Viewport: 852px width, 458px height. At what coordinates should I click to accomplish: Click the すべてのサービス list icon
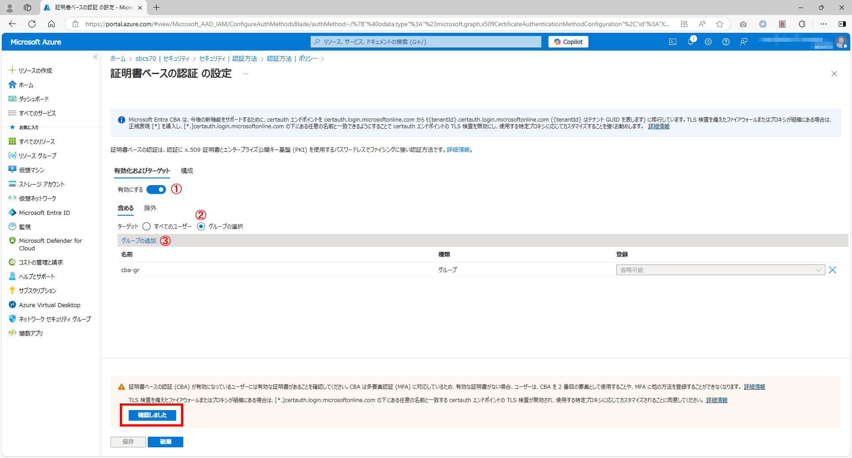pyautogui.click(x=12, y=113)
